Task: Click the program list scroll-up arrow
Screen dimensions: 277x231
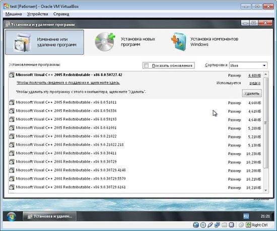Action: coord(265,75)
